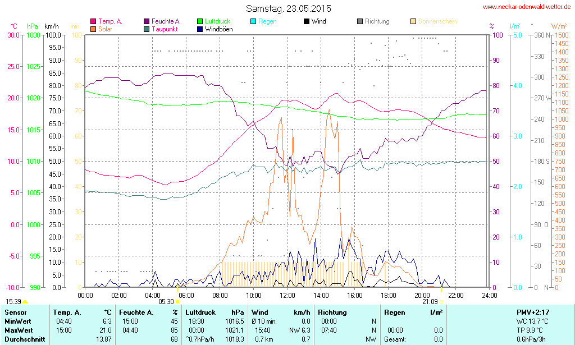Click the PMV+2:17 header in the table

click(535, 312)
